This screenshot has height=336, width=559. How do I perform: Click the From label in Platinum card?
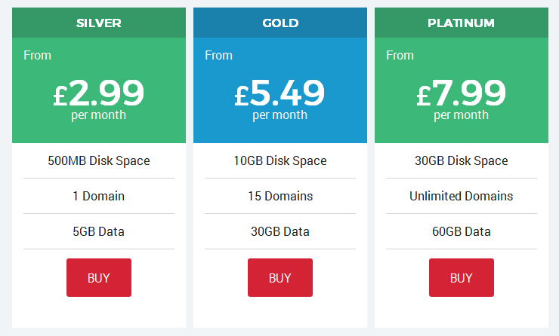click(400, 56)
